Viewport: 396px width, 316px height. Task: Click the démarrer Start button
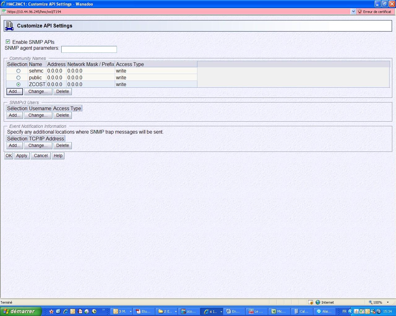tap(20, 311)
